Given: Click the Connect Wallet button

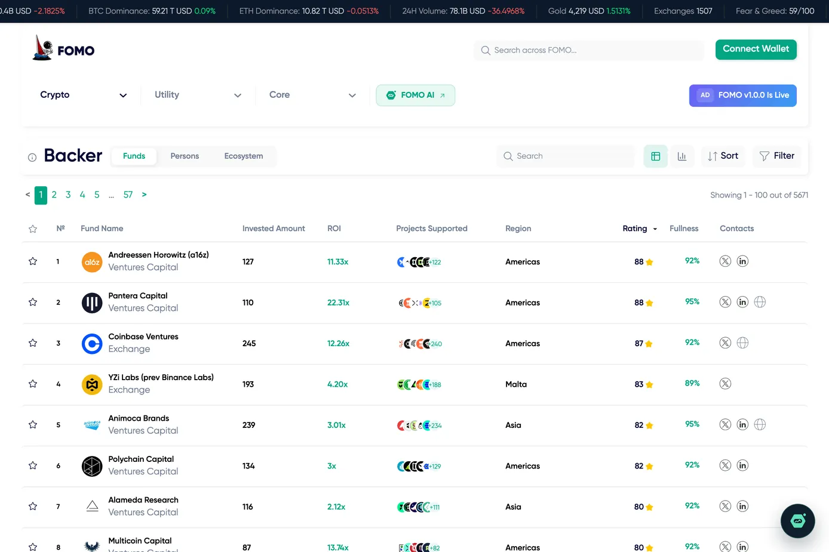Looking at the screenshot, I should pos(756,49).
